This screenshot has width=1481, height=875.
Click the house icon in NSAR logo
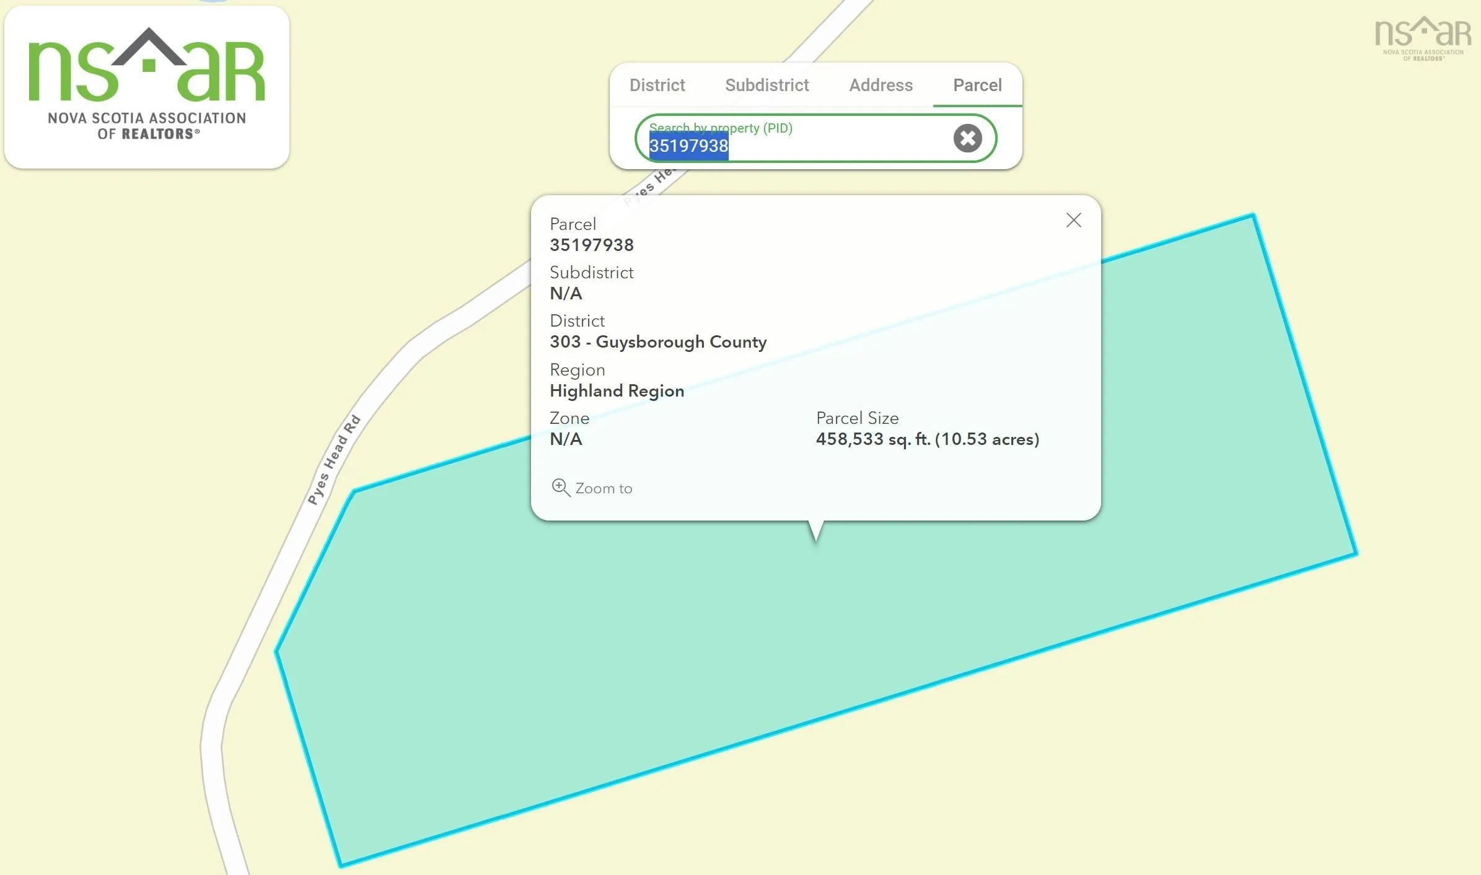pyautogui.click(x=149, y=51)
